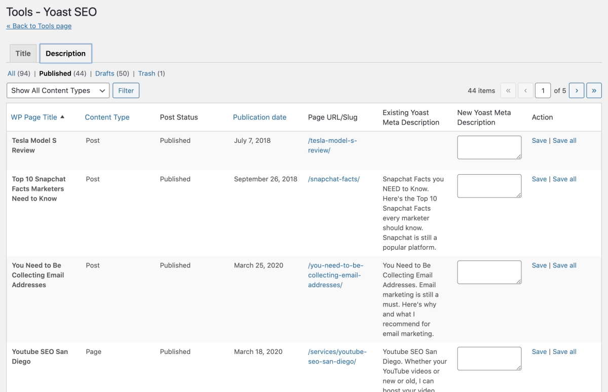Focus new meta description for Youtube SEO row

(x=489, y=359)
